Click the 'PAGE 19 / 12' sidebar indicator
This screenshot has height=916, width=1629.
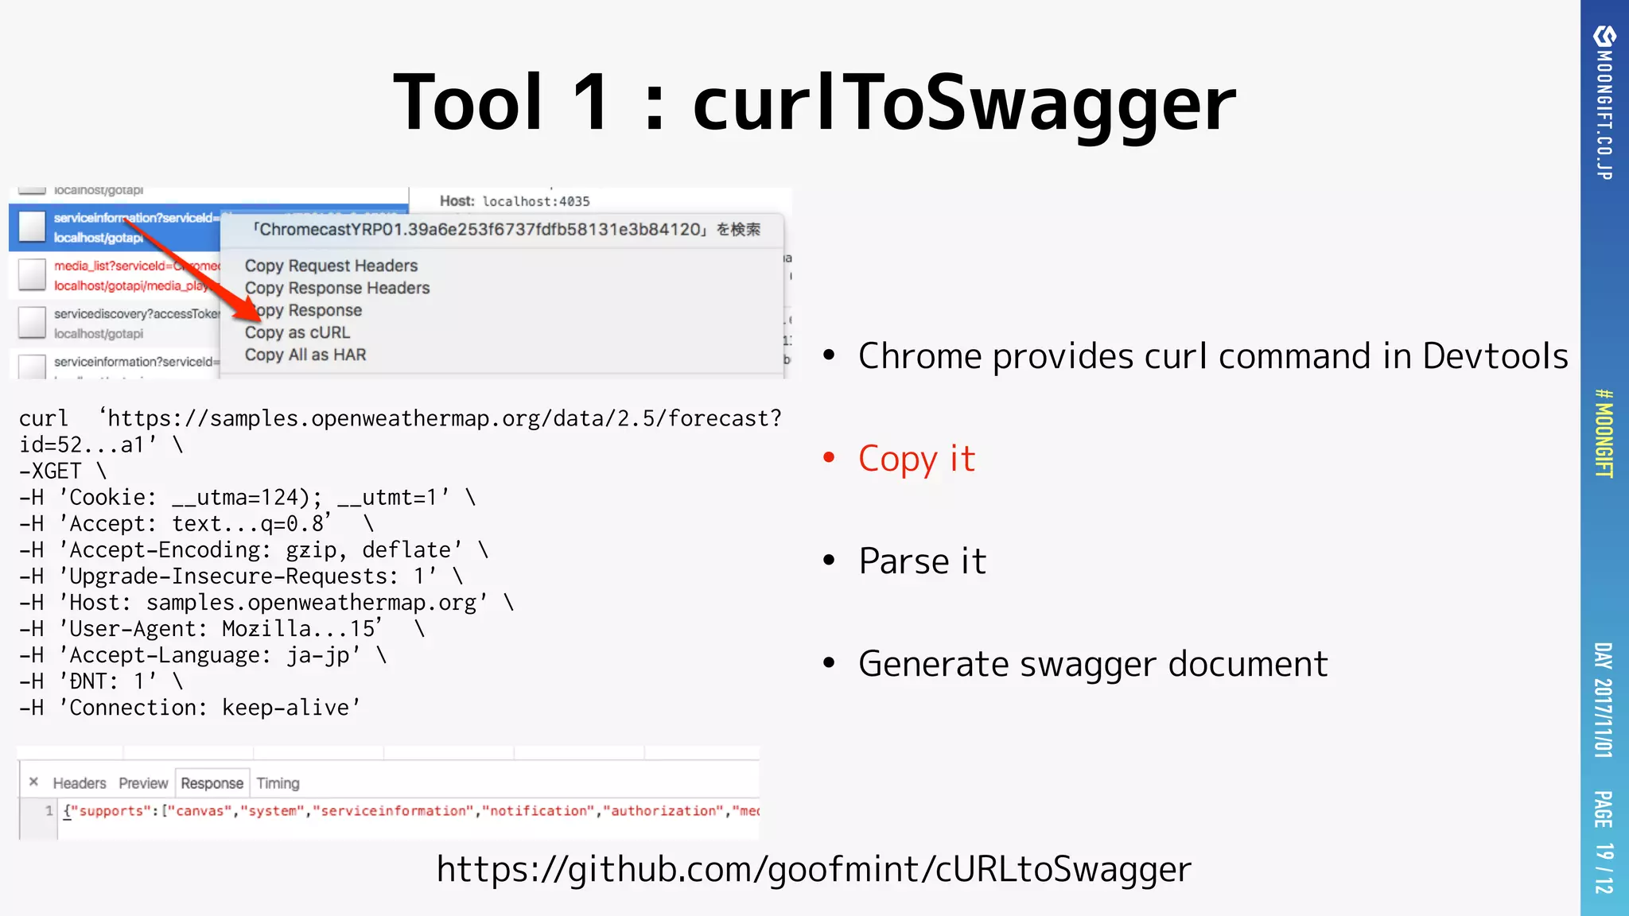coord(1604,842)
